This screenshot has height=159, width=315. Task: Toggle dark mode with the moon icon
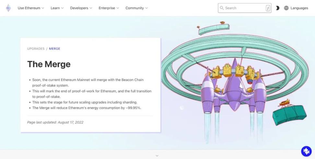click(277, 8)
